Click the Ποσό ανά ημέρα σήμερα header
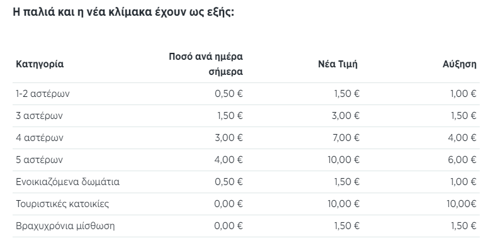Viewport: 498px width, 248px height. tap(205, 64)
